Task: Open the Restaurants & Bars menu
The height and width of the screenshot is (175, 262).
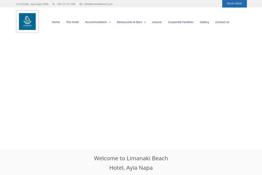Action: 129,22
